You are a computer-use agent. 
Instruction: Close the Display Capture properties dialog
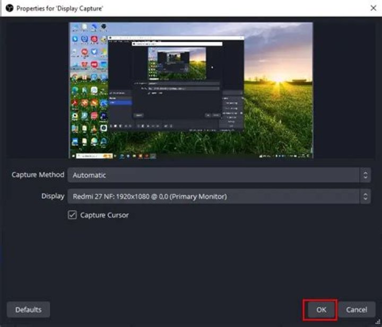tap(372, 8)
